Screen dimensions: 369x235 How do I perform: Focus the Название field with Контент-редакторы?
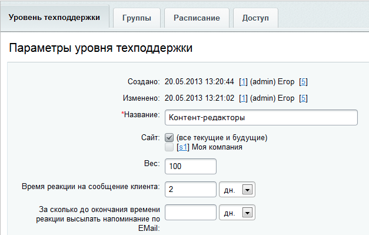click(x=261, y=118)
